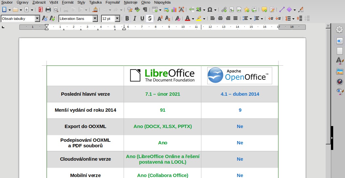Expand the 12 pt font size list
This screenshot has height=178, width=345.
(117, 19)
